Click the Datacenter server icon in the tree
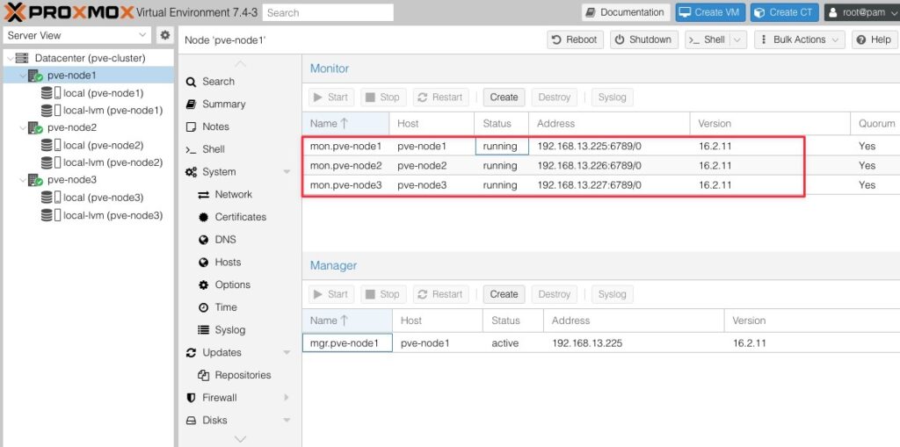Image resolution: width=900 pixels, height=447 pixels. (22, 58)
